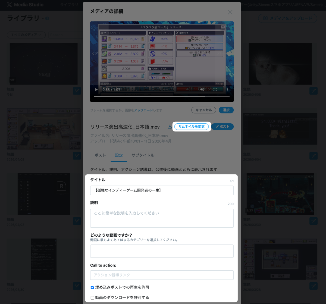Click the download icon beside the file name
The height and width of the screenshot is (304, 326).
coord(170,127)
